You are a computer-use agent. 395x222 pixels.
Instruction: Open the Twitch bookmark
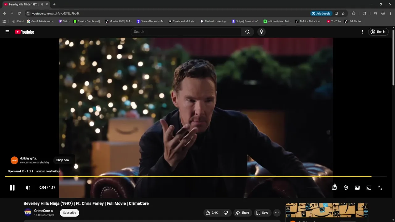[64, 21]
